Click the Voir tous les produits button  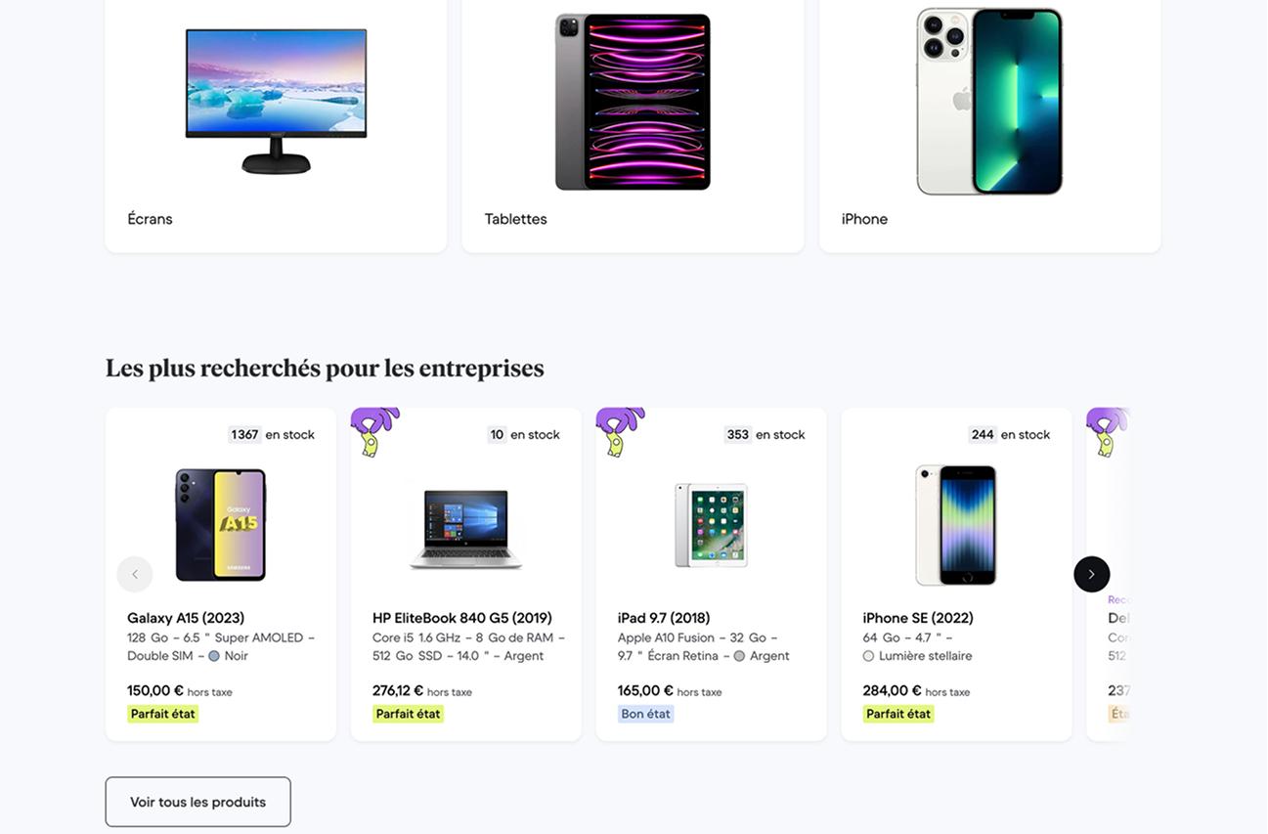pyautogui.click(x=197, y=802)
